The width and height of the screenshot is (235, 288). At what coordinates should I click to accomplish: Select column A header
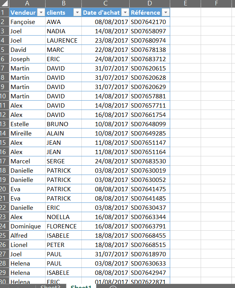[x=27, y=3]
